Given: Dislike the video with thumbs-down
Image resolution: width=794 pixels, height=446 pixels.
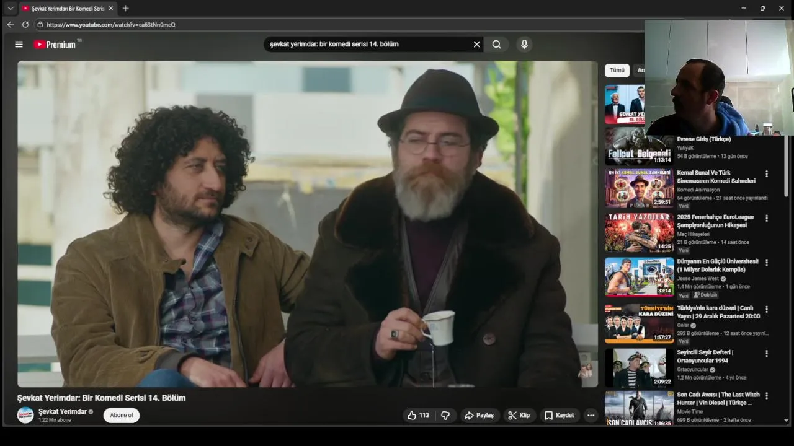Looking at the screenshot, I should tap(445, 415).
